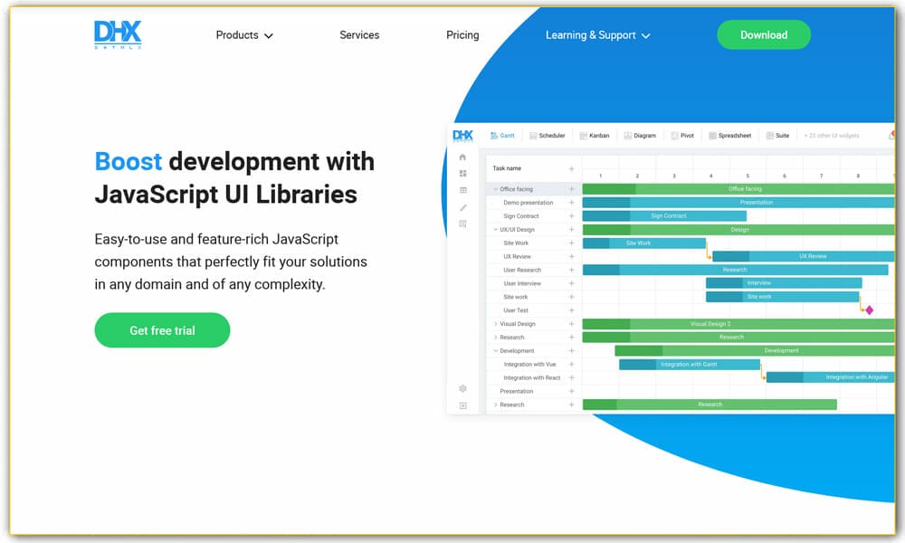The height and width of the screenshot is (543, 905).
Task: Click the home icon in the sidebar
Action: (x=462, y=157)
